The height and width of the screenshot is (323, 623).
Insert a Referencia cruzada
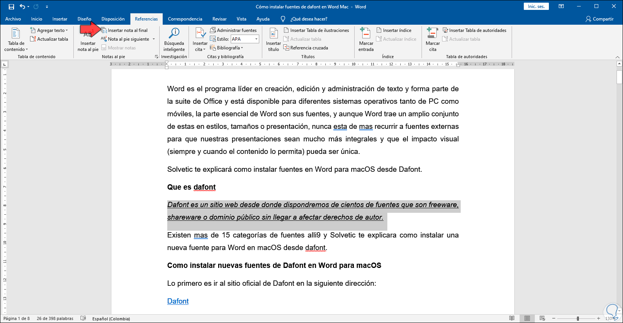pos(306,48)
